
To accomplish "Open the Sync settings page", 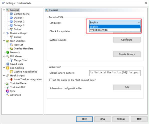I will (x=13, y=91).
